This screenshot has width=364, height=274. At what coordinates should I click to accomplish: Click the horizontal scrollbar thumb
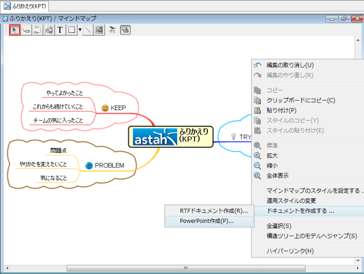[186, 268]
